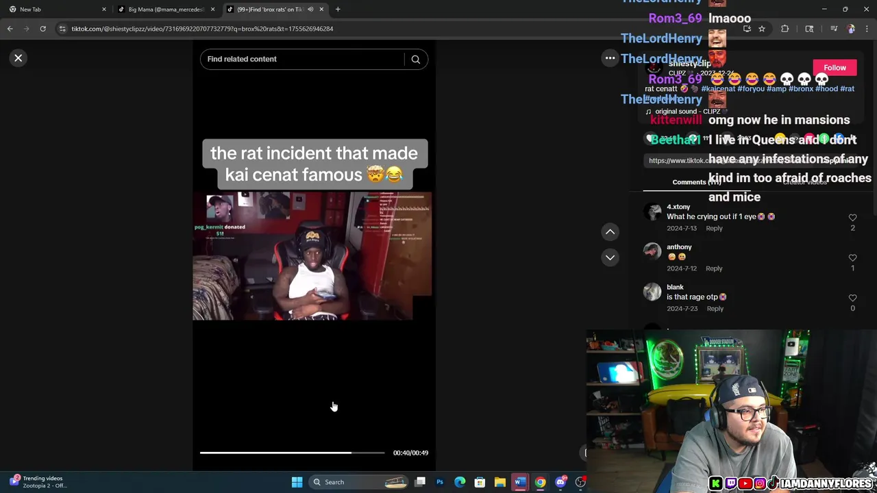
Task: Open a new browser tab with plus button
Action: [x=338, y=10]
